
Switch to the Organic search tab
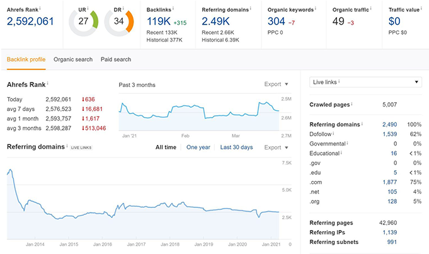[x=73, y=59]
